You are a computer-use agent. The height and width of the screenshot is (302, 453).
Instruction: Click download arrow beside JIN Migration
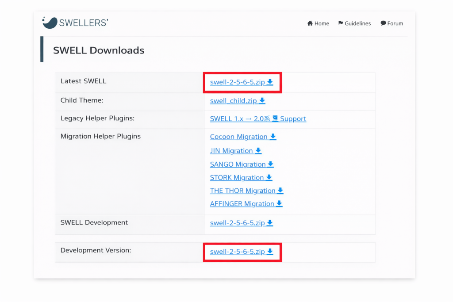[x=258, y=151]
